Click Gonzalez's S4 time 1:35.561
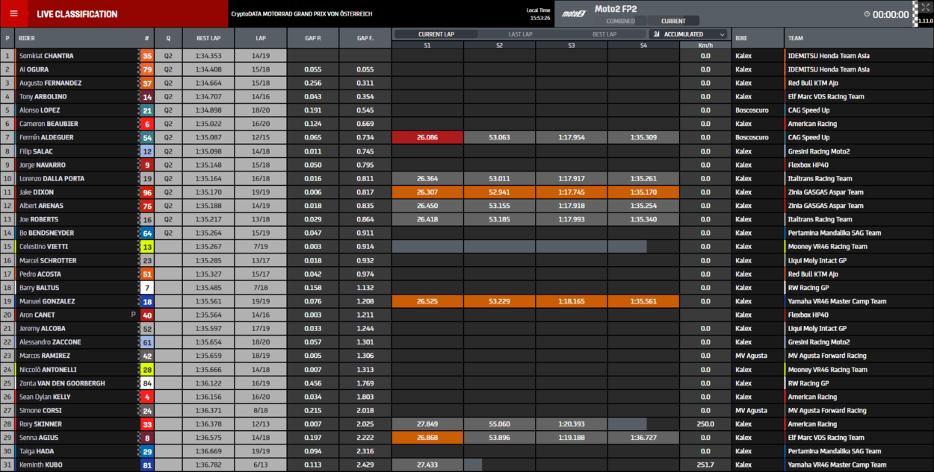The image size is (934, 472). click(643, 301)
